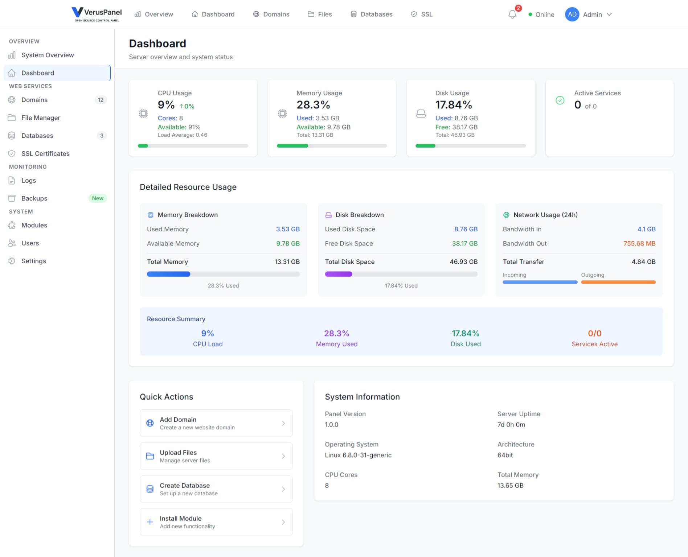
Task: Click the Backups icon in sidebar
Action: pyautogui.click(x=12, y=198)
